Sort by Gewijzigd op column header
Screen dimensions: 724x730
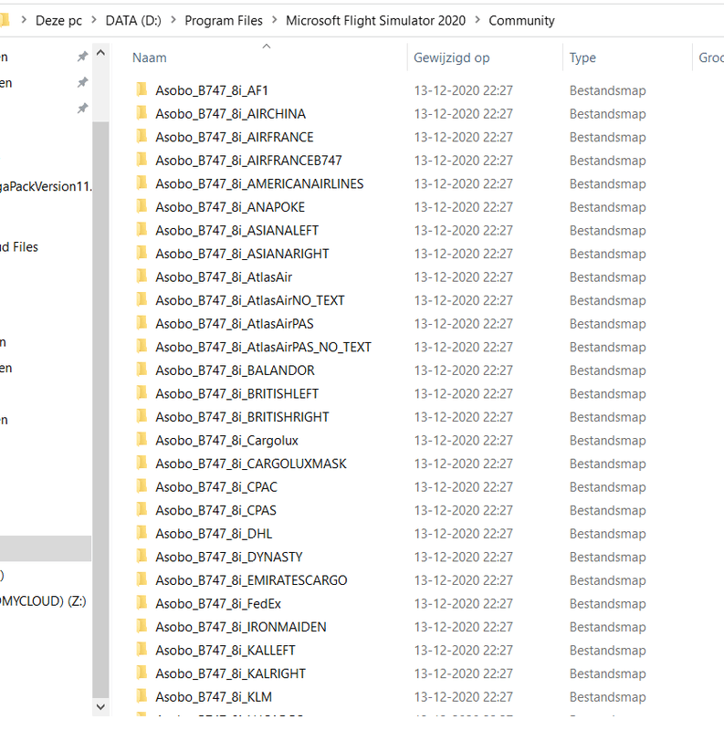(x=451, y=57)
